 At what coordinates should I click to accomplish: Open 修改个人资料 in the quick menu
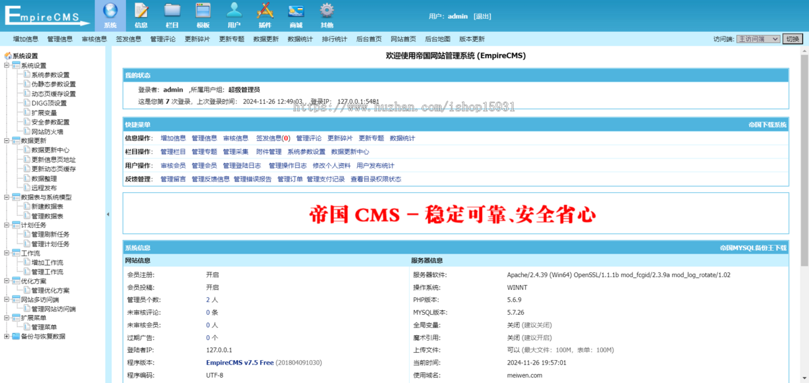pyautogui.click(x=332, y=165)
